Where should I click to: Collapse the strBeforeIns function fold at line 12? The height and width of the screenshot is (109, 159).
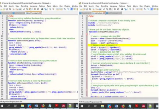coord(7,41)
